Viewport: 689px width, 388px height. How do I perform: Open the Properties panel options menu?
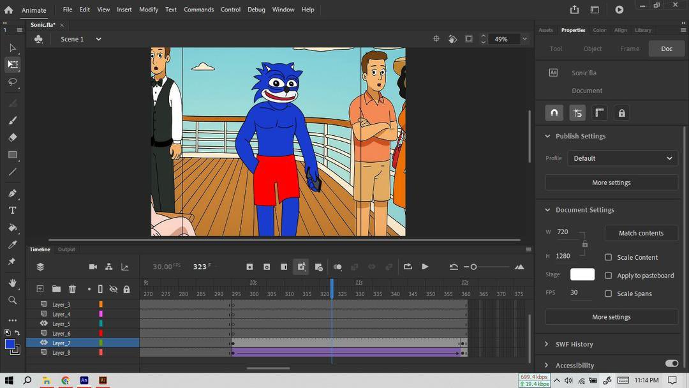[x=683, y=30]
